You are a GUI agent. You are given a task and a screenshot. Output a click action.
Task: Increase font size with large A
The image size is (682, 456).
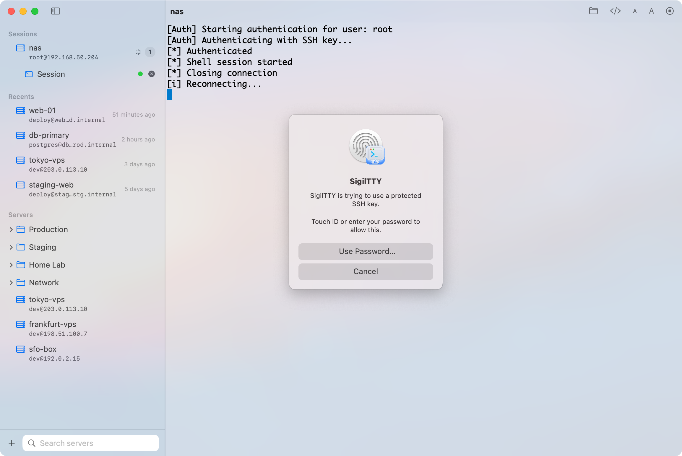651,11
